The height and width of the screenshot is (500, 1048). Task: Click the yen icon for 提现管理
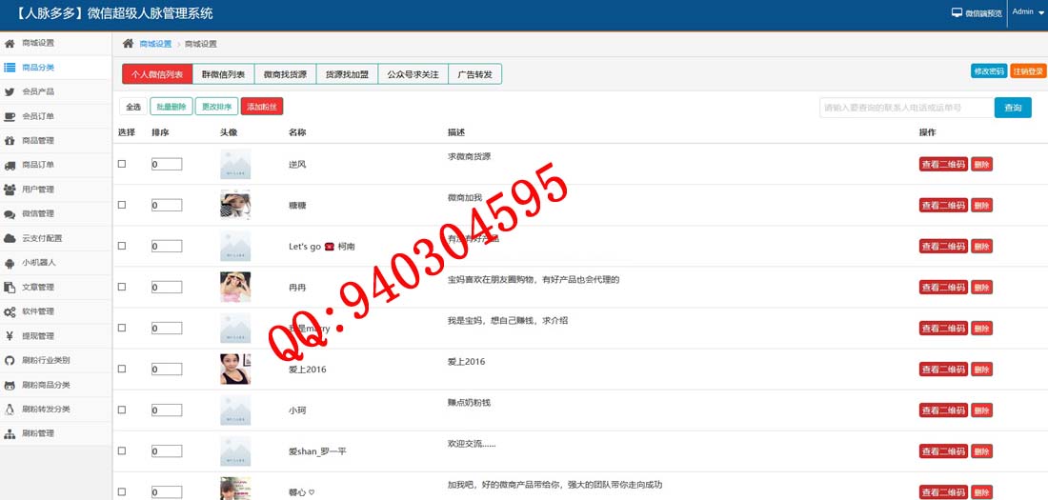point(10,336)
